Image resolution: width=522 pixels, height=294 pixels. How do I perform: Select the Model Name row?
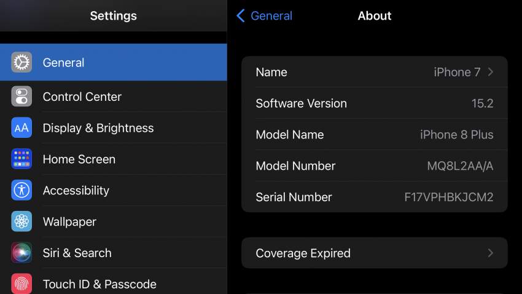[374, 135]
